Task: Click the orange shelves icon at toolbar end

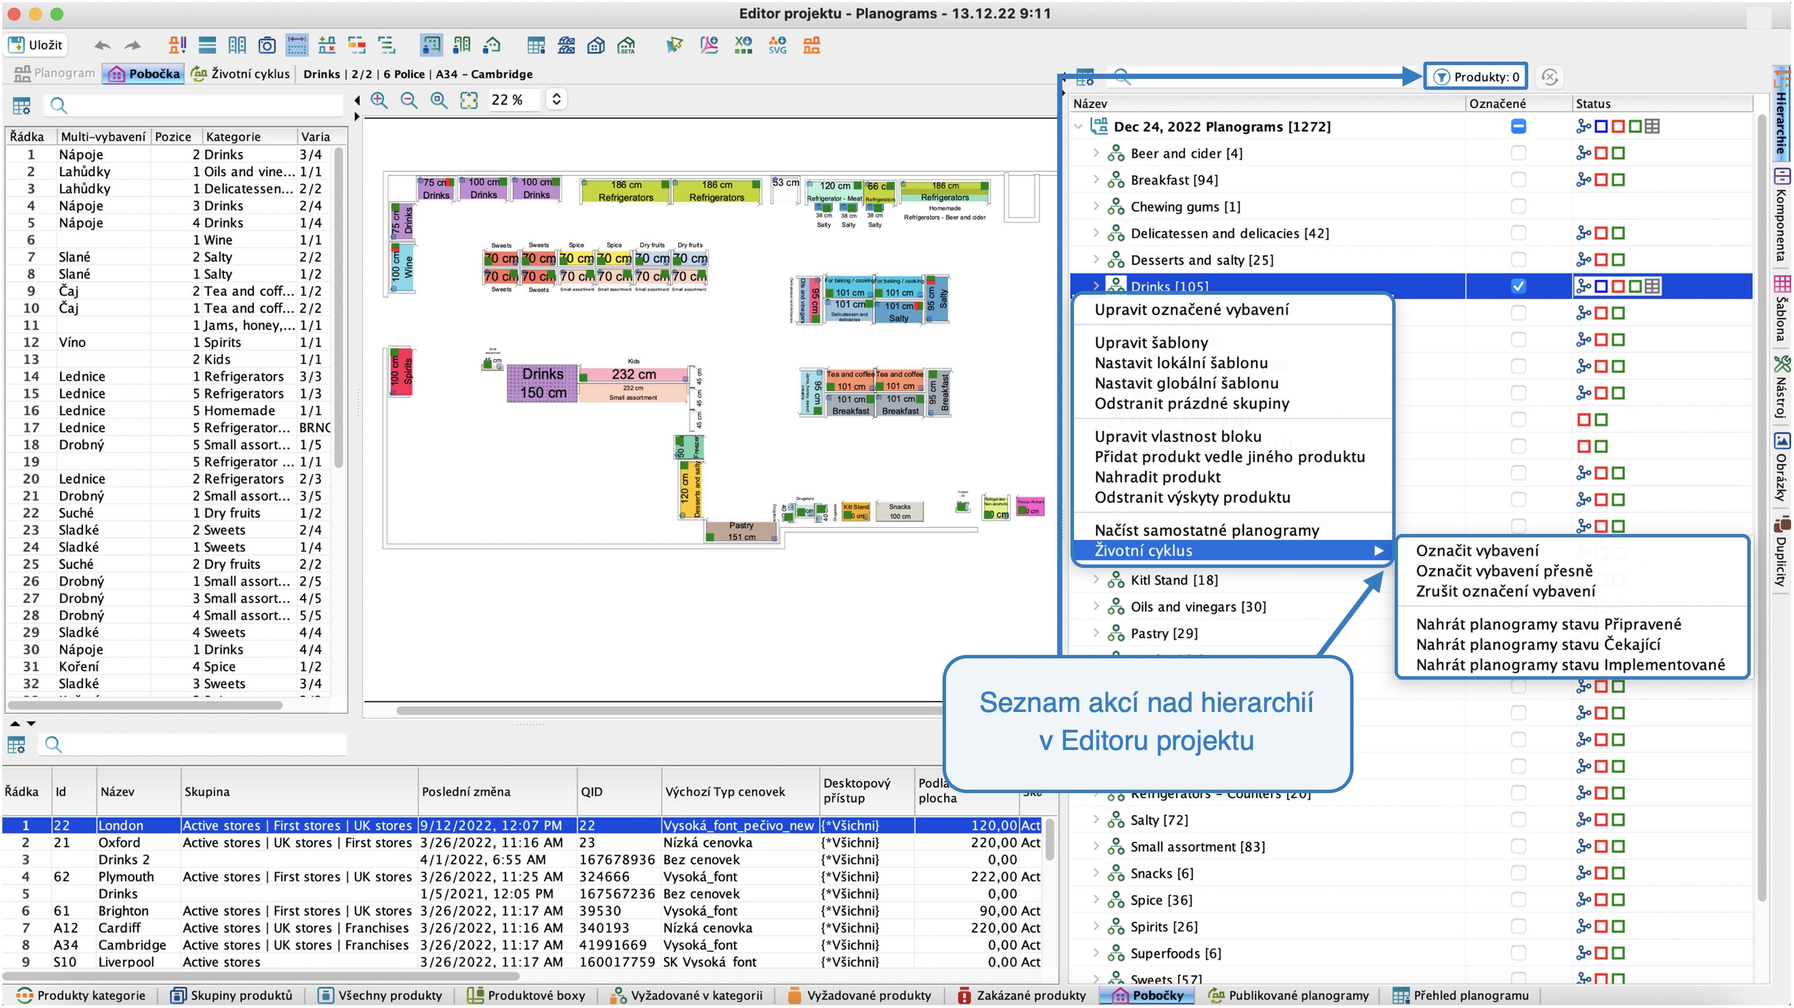Action: point(812,46)
